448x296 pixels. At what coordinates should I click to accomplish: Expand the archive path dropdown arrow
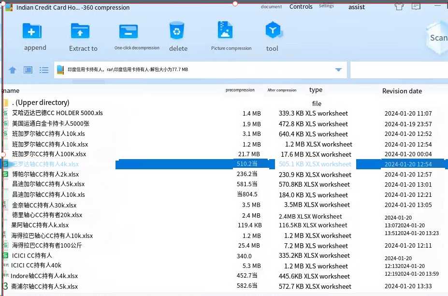[338, 70]
